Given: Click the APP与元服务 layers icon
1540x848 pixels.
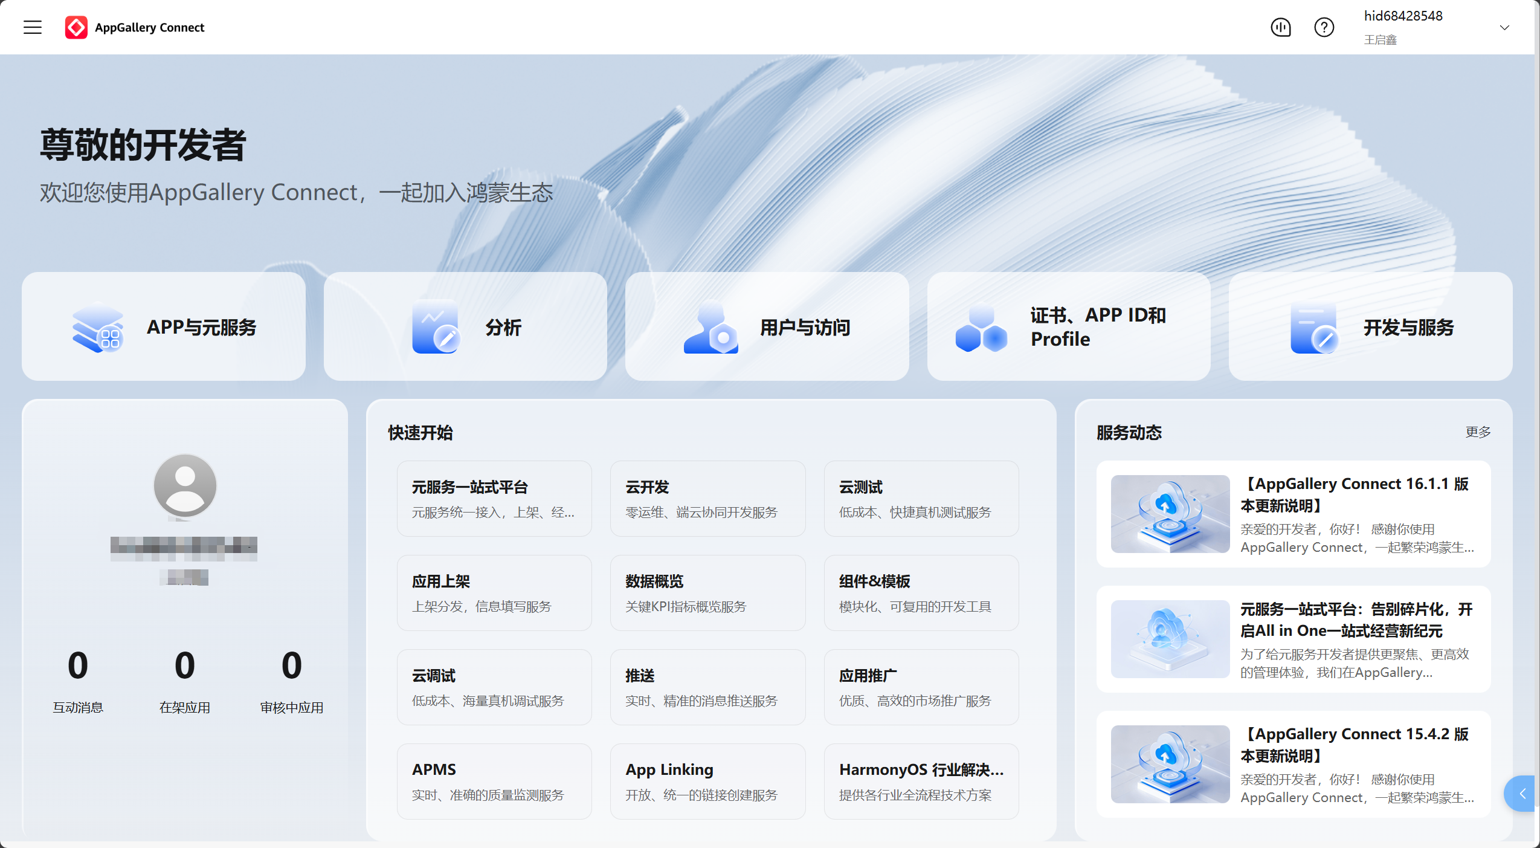Looking at the screenshot, I should [97, 327].
